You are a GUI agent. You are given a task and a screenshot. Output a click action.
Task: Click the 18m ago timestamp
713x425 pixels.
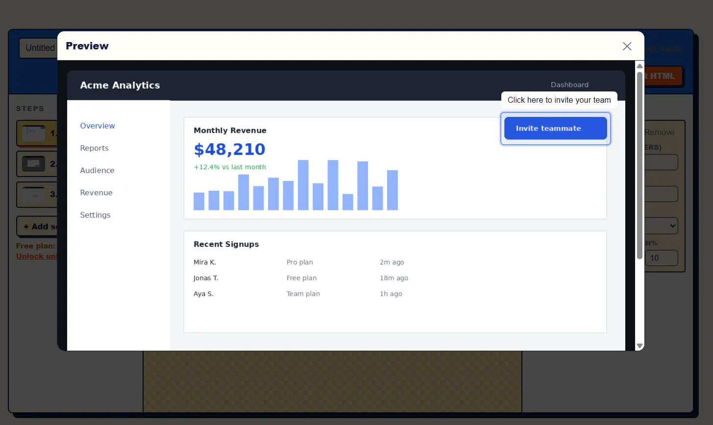pos(394,278)
